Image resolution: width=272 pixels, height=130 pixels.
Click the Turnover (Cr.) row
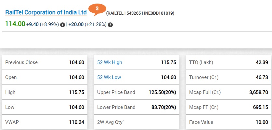(228, 77)
